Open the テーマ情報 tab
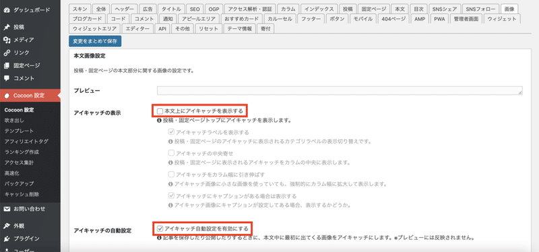 [240, 29]
